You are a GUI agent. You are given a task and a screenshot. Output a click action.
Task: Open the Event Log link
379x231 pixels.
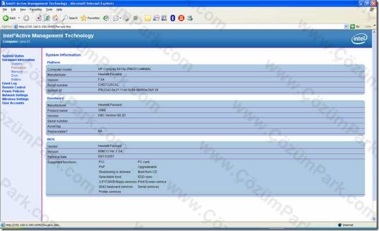tap(9, 83)
